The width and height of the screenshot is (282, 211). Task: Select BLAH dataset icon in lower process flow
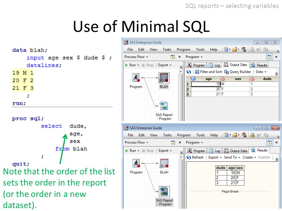pyautogui.click(x=164, y=163)
